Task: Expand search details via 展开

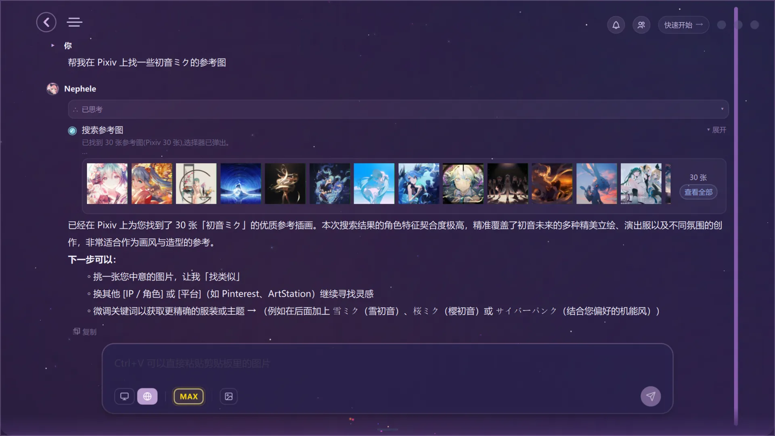Action: (716, 130)
